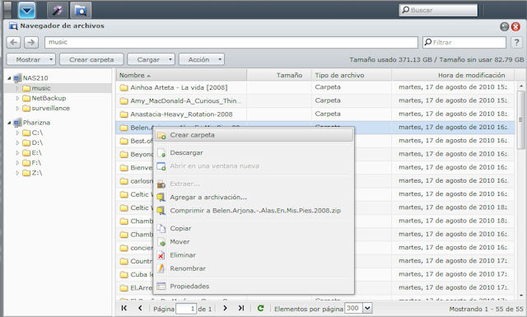Click the path field showing music
This screenshot has height=317, width=527.
pos(231,42)
